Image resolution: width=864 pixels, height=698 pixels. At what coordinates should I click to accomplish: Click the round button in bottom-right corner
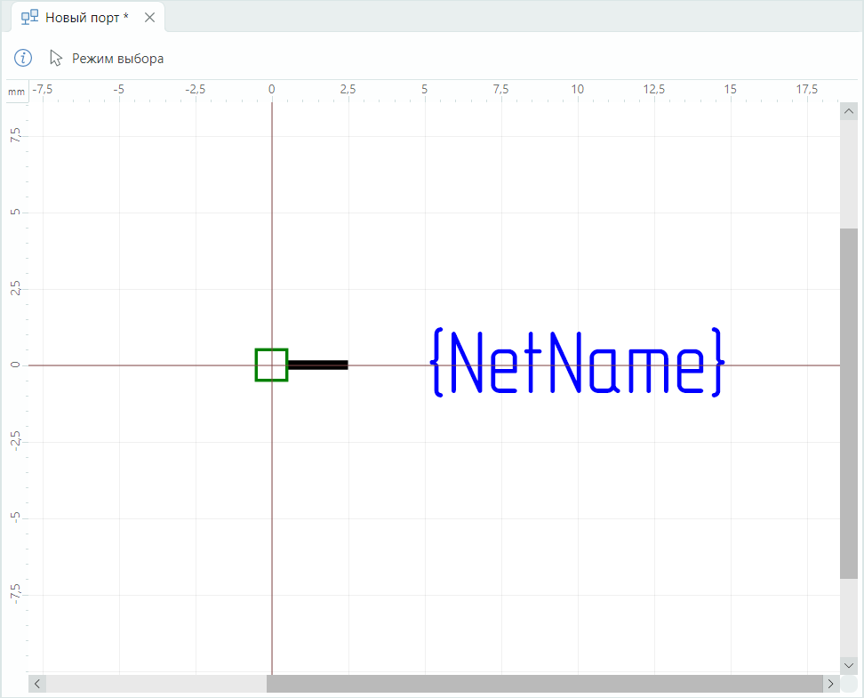849,684
